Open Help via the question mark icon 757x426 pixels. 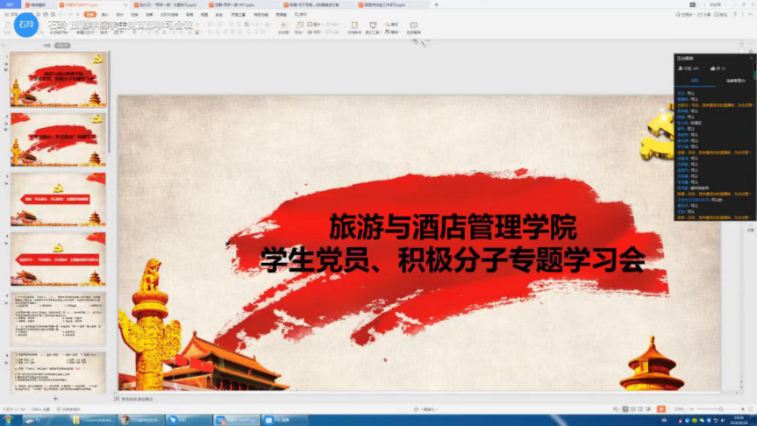pyautogui.click(x=733, y=15)
